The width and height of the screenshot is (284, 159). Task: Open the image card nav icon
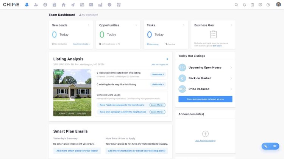(x=91, y=5)
